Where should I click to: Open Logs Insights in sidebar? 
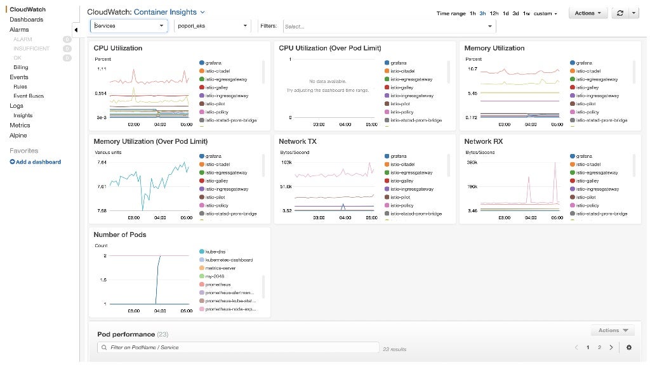pyautogui.click(x=23, y=115)
